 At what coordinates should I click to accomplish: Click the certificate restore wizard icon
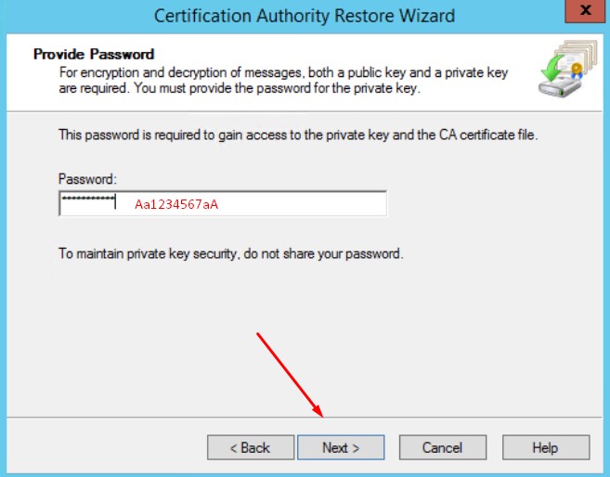563,72
